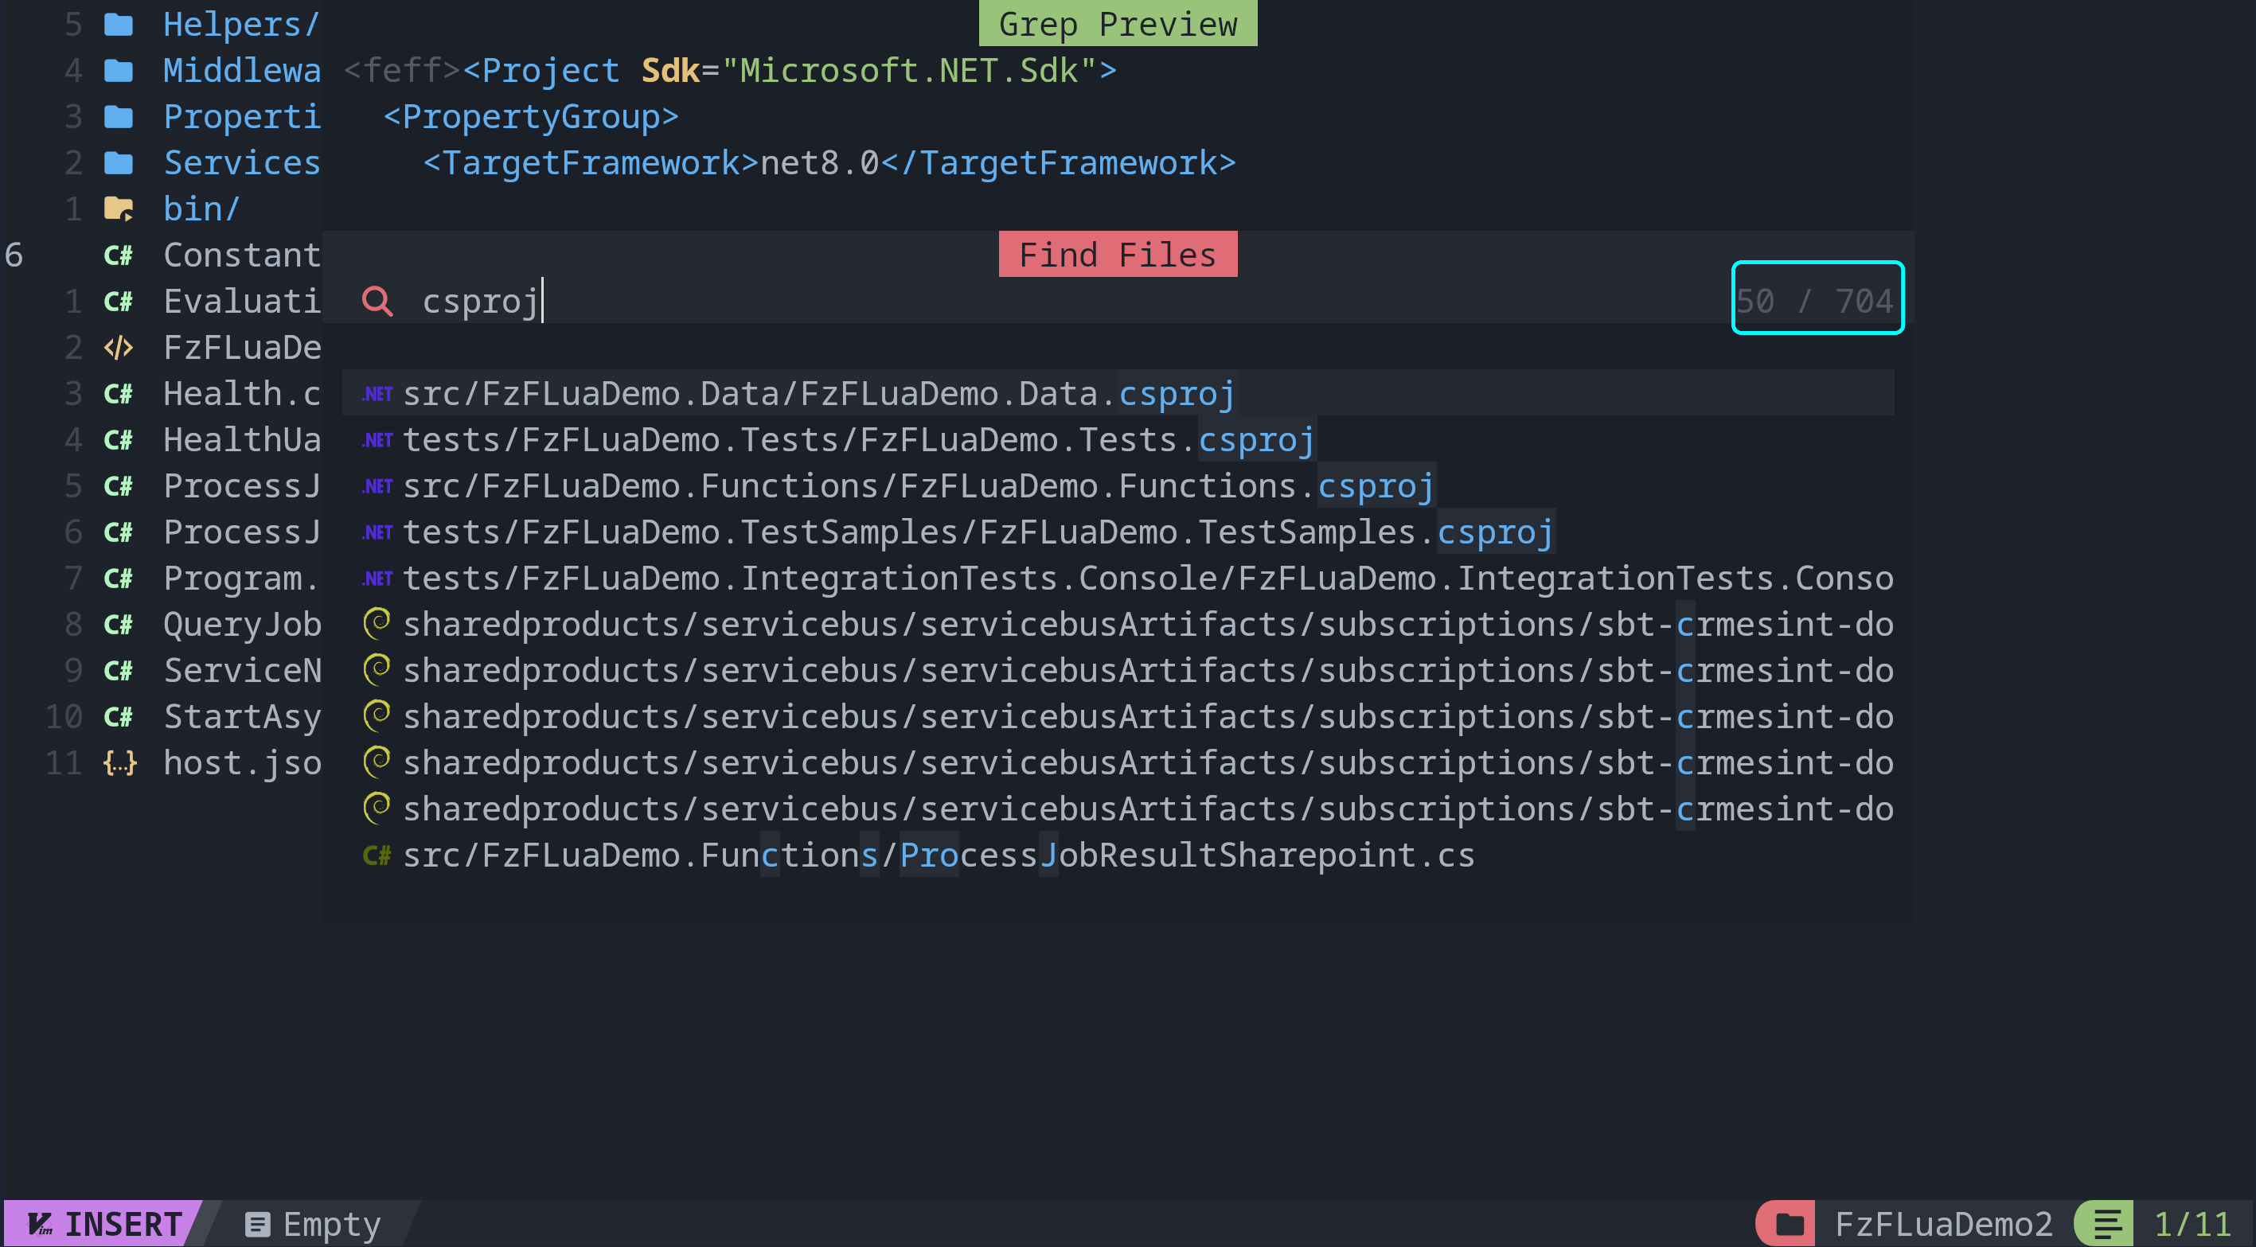This screenshot has height=1247, width=2256.
Task: Select tests/FzFLuaDemo.TestSamples csproj result
Action: click(x=1118, y=532)
